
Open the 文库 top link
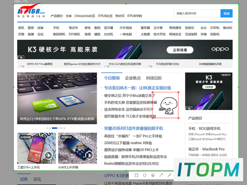(x=69, y=16)
